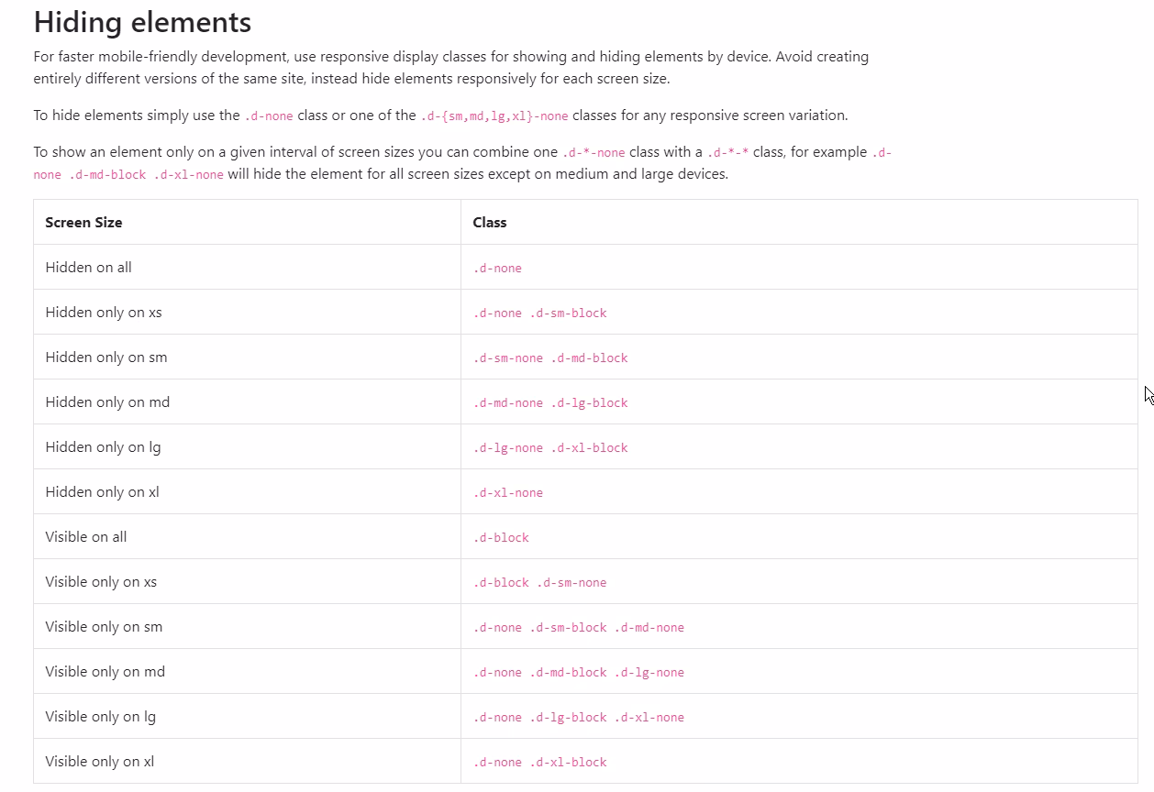Image resolution: width=1154 pixels, height=792 pixels.
Task: Click the Class column header
Action: tap(489, 222)
